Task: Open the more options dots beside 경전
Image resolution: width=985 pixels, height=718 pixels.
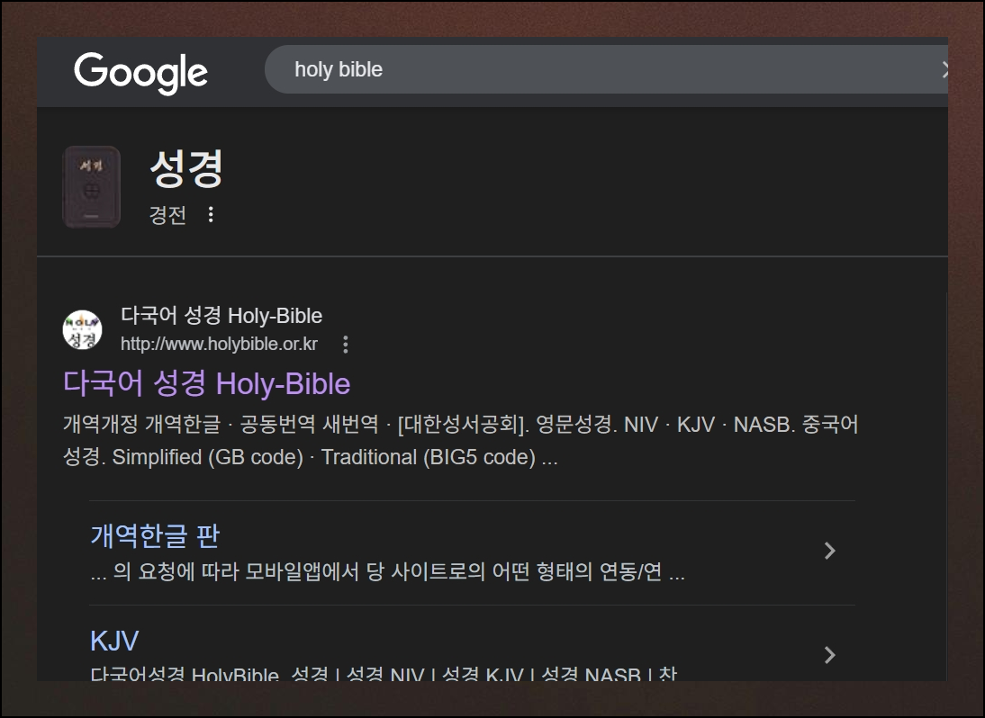Action: pos(211,215)
